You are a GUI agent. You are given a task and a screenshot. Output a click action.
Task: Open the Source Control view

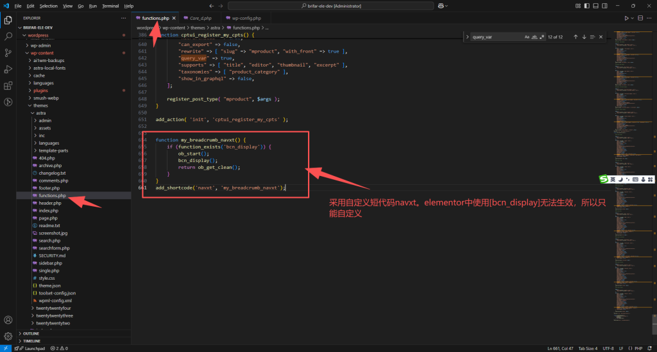(x=8, y=52)
